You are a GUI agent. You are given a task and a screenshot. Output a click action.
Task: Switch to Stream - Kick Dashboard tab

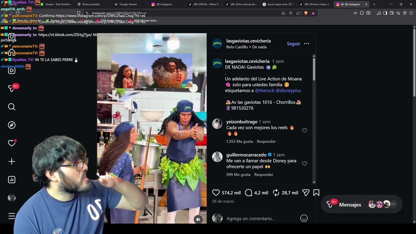pos(56,4)
